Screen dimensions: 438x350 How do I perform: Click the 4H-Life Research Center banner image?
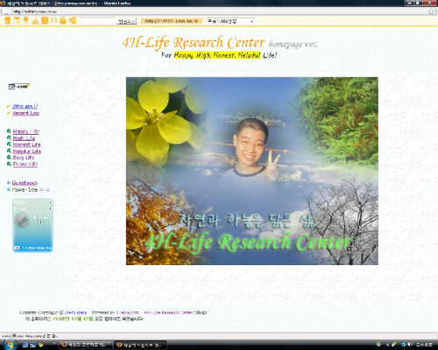252,171
